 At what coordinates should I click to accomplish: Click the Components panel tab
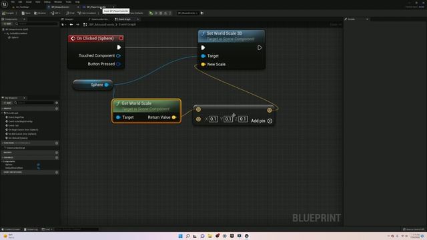point(11,19)
